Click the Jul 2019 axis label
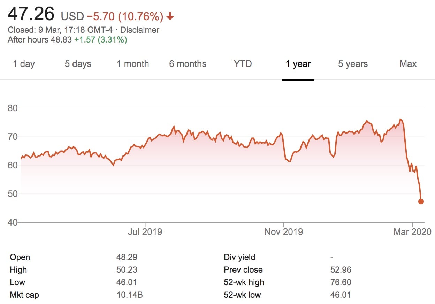Screen dimensions: 435x304 [145, 232]
